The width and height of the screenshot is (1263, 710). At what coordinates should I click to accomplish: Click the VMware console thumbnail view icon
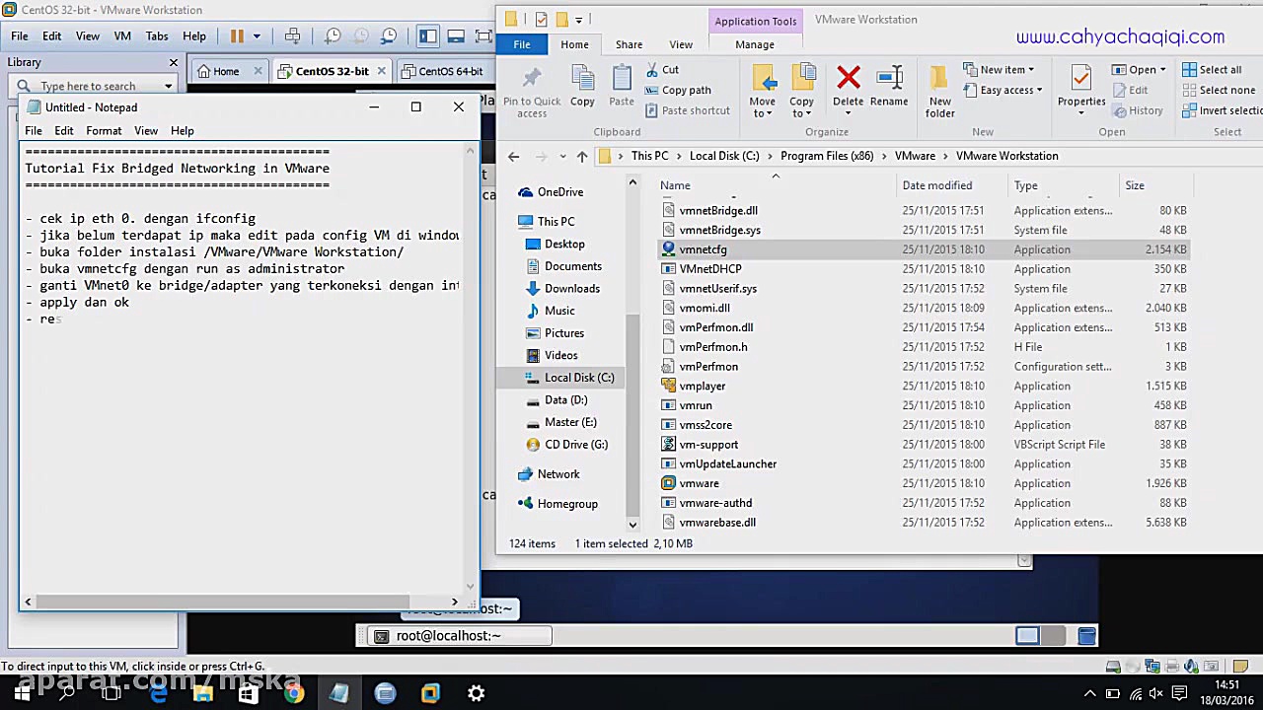456,36
